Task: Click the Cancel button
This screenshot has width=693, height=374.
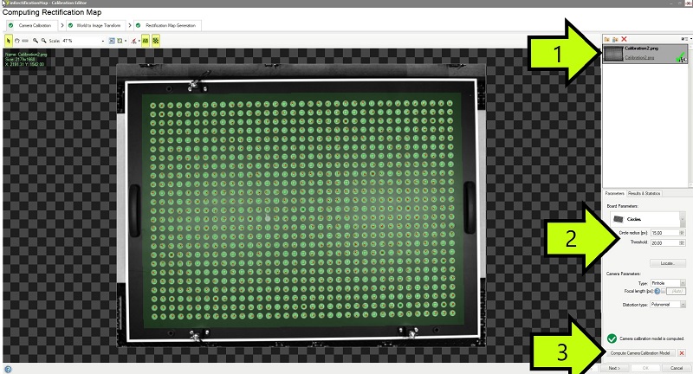Action: pyautogui.click(x=677, y=368)
